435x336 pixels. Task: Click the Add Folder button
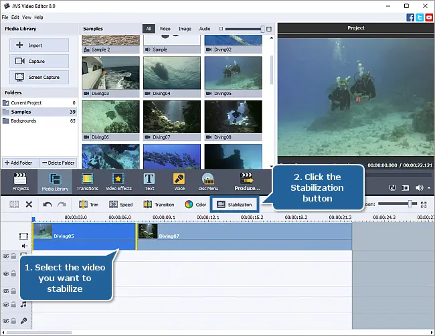(20, 163)
